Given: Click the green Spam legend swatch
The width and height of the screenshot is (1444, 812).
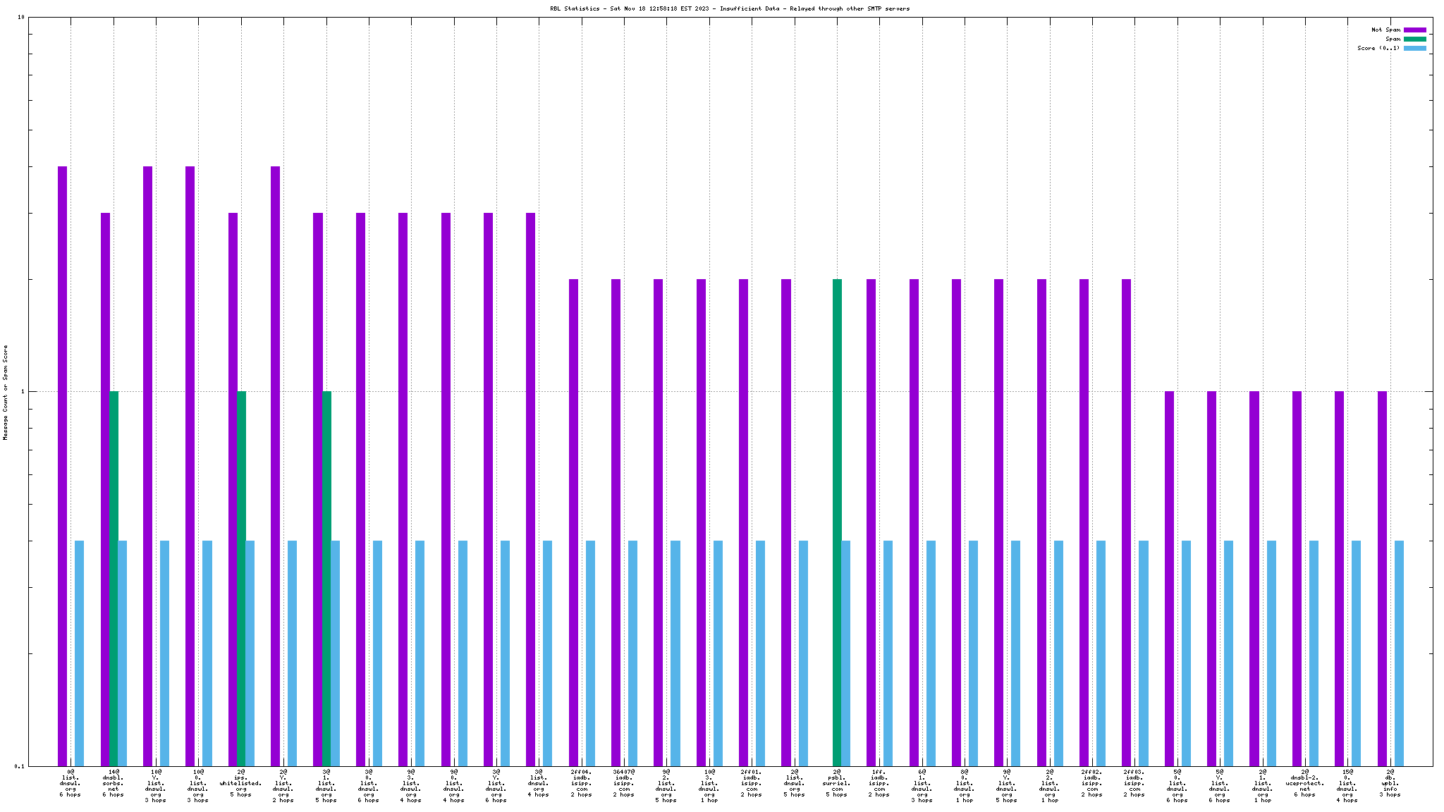Looking at the screenshot, I should [1414, 39].
